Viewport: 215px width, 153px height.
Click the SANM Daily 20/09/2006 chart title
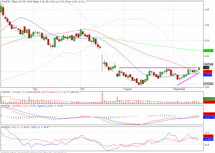[x=43, y=2]
